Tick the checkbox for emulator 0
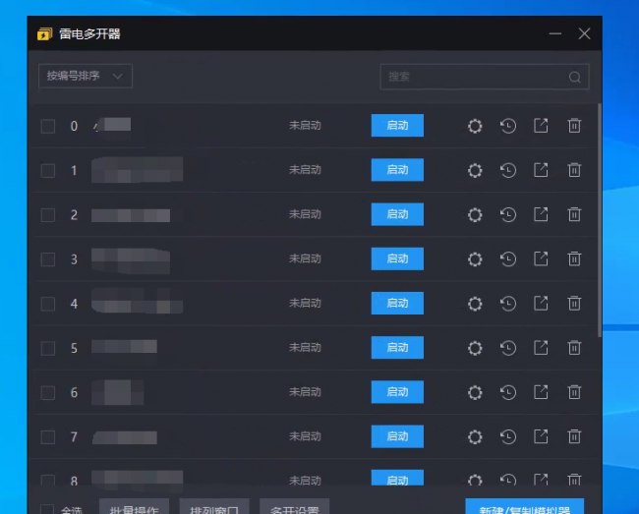639x514 pixels. click(x=48, y=126)
